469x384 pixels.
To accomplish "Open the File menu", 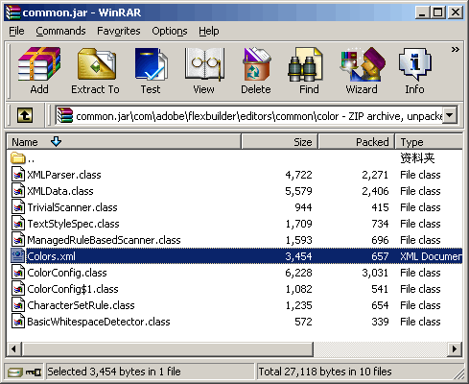I will [x=16, y=31].
